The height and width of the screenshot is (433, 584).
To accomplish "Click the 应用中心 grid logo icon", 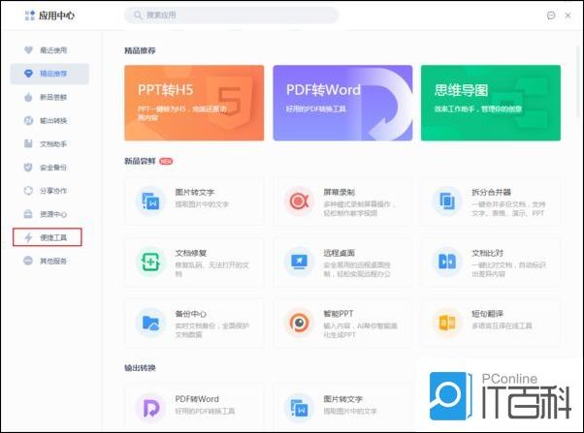I will pyautogui.click(x=29, y=15).
